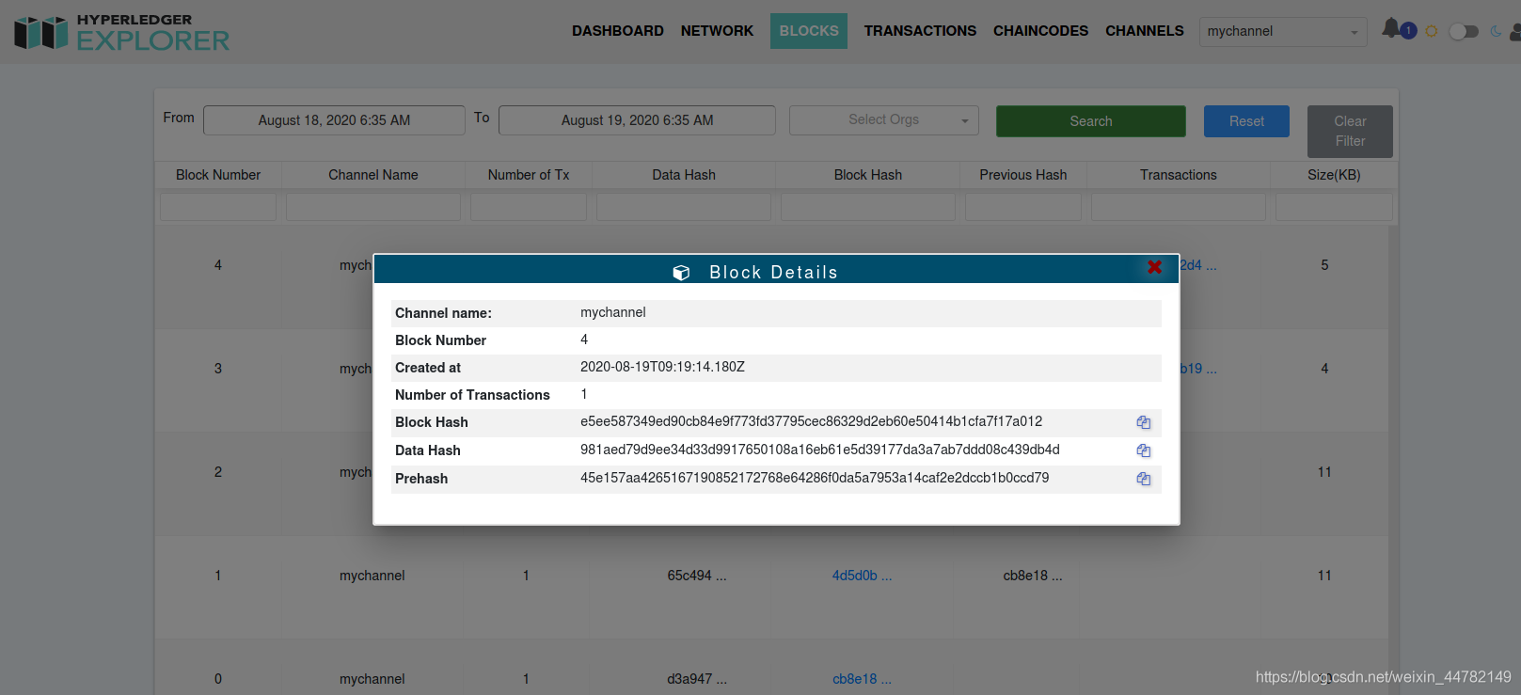1521x695 pixels.
Task: Focus the Transactions filter box
Action: point(1179,207)
